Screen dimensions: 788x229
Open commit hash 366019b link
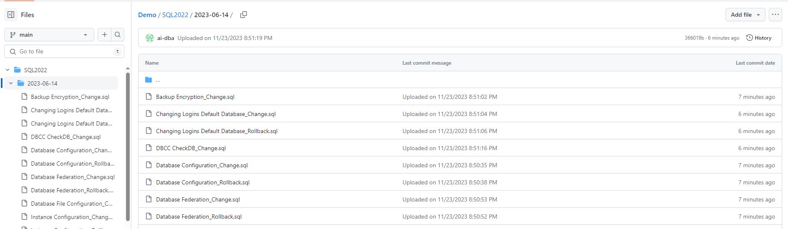pyautogui.click(x=694, y=38)
